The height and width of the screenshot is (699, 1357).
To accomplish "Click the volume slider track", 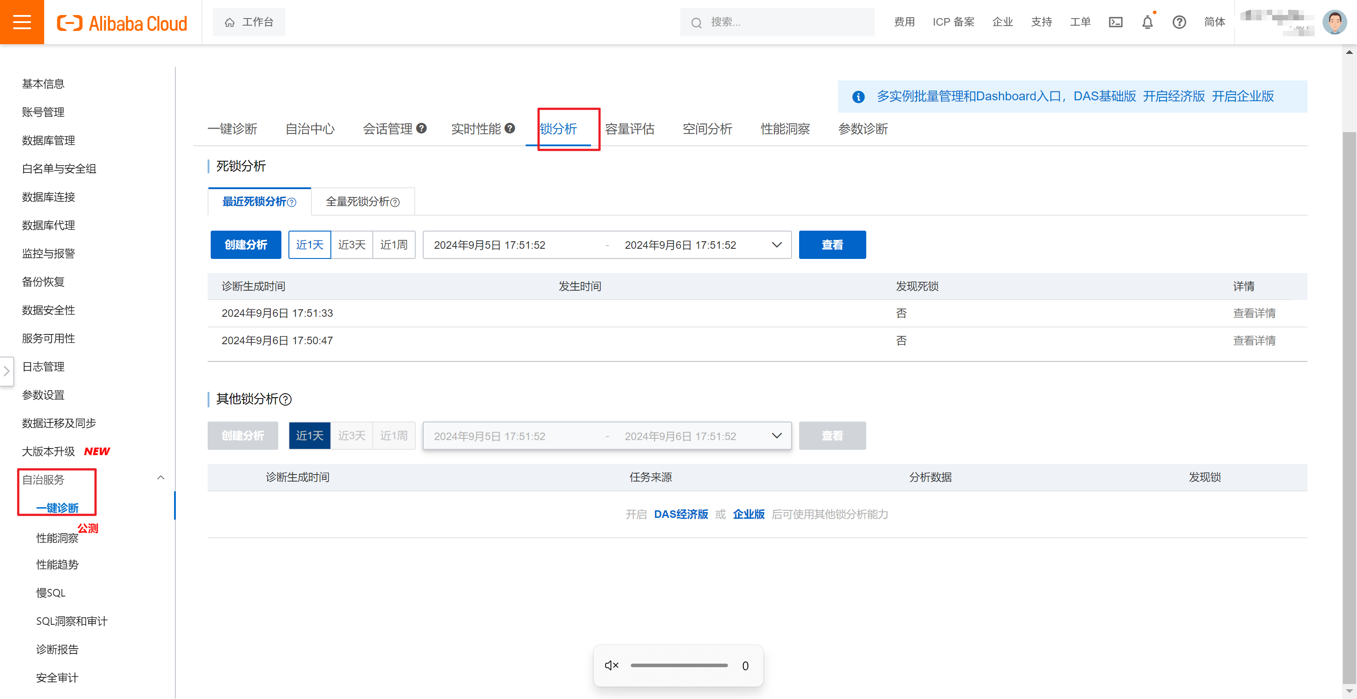I will (678, 665).
